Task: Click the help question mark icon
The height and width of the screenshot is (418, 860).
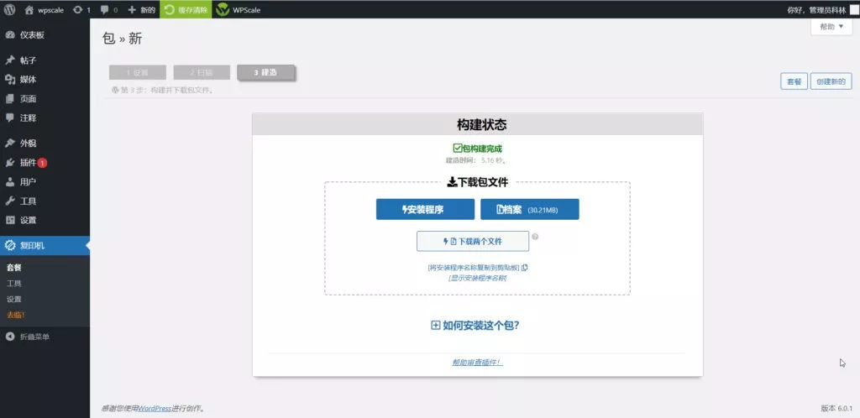Action: tap(535, 237)
